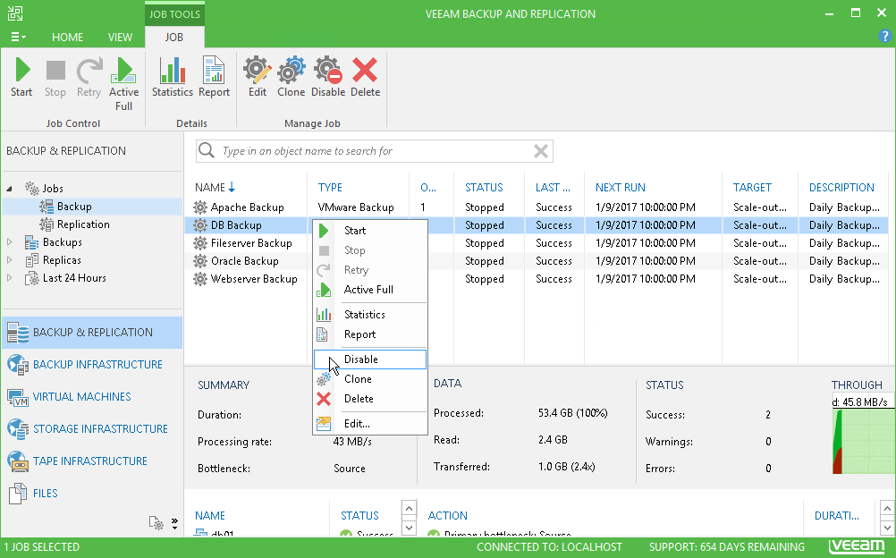Open the Storage Infrastructure view
This screenshot has height=558, width=896.
[92, 429]
